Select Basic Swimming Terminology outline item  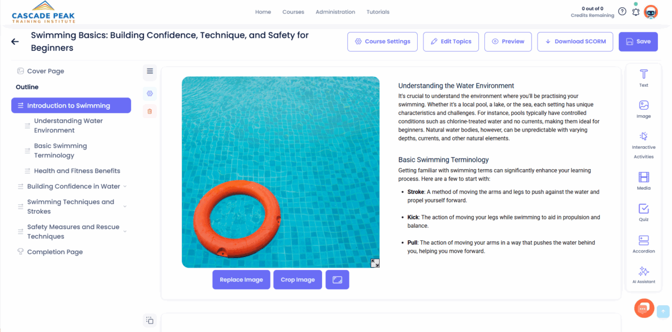[x=60, y=150]
